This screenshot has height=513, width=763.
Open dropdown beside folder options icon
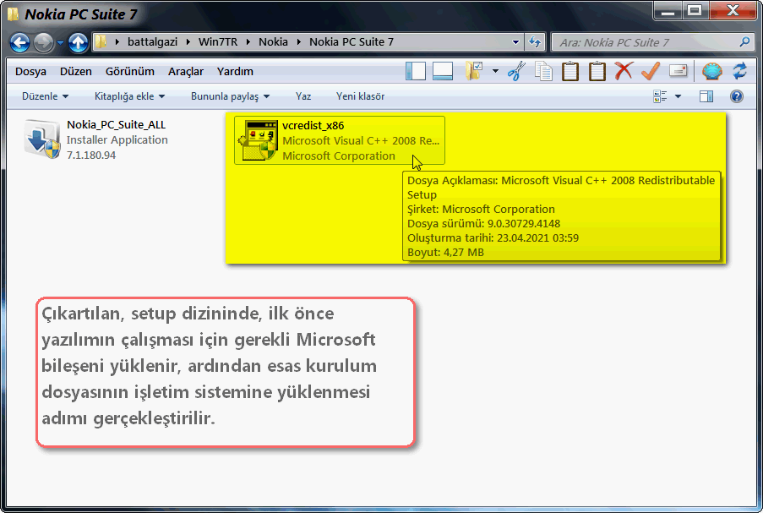point(495,71)
